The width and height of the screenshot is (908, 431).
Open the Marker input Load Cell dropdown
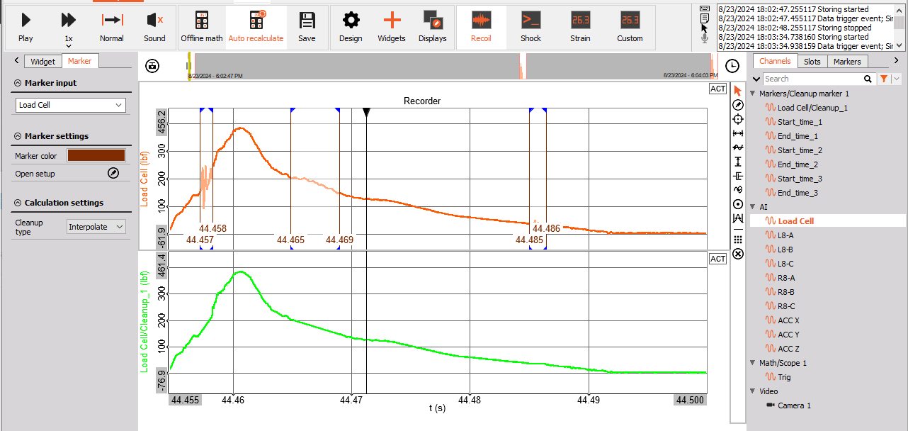[x=70, y=105]
